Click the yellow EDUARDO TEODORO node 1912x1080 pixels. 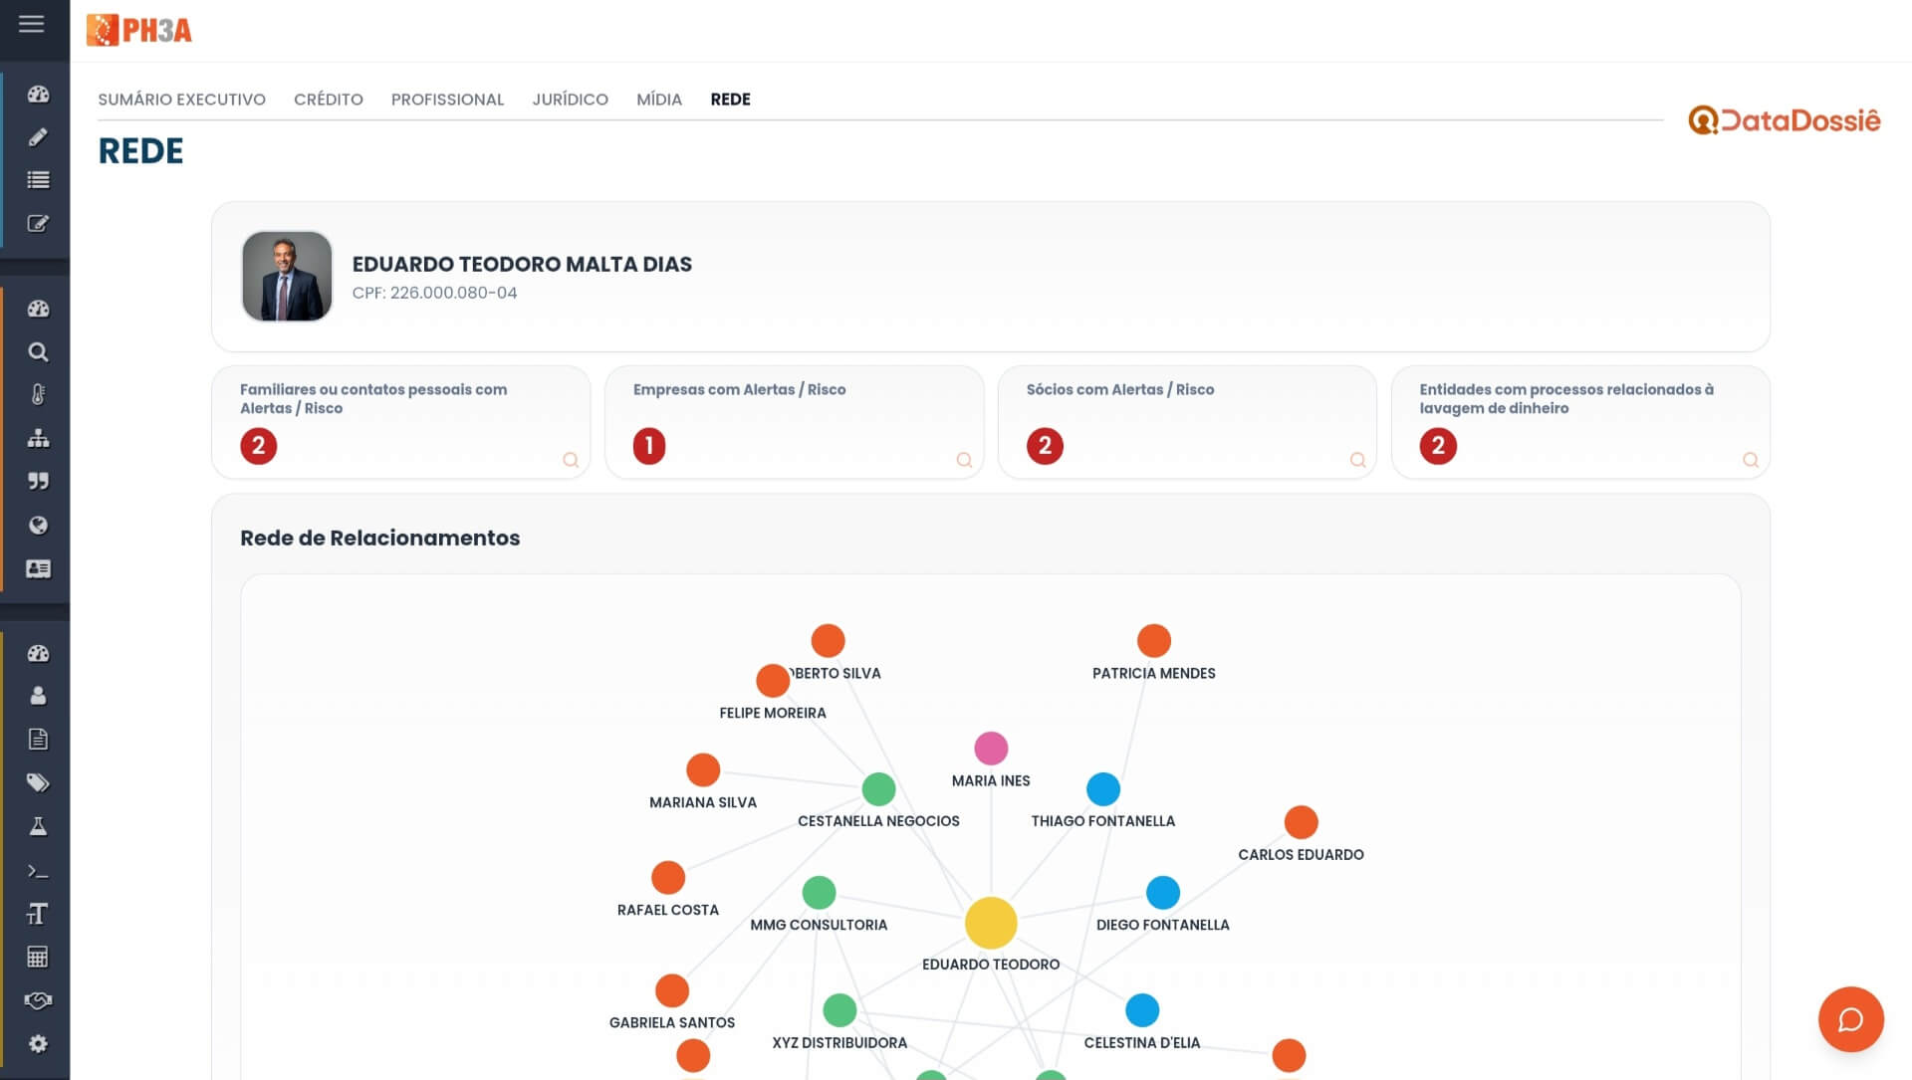pyautogui.click(x=990, y=923)
